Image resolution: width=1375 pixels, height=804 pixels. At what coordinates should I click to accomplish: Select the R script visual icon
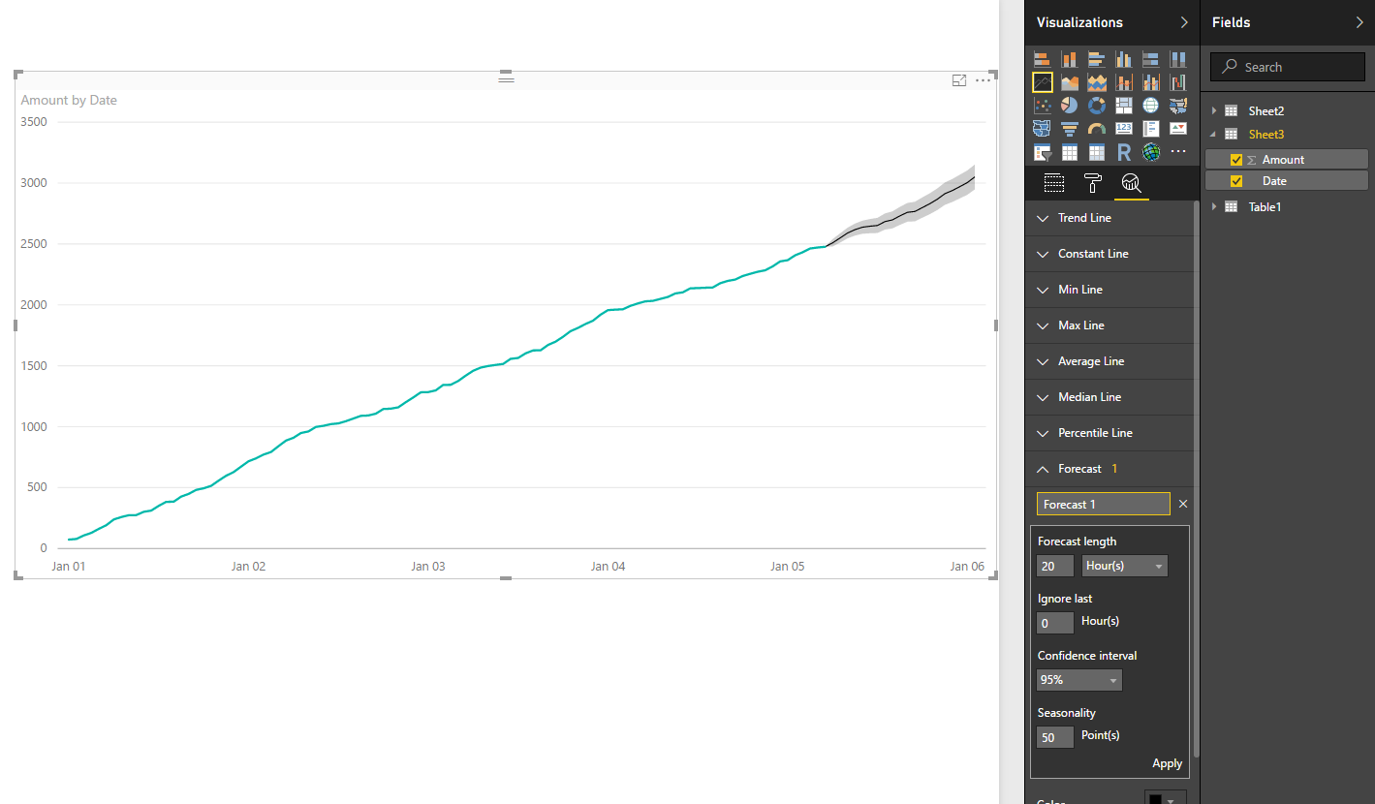(x=1124, y=152)
